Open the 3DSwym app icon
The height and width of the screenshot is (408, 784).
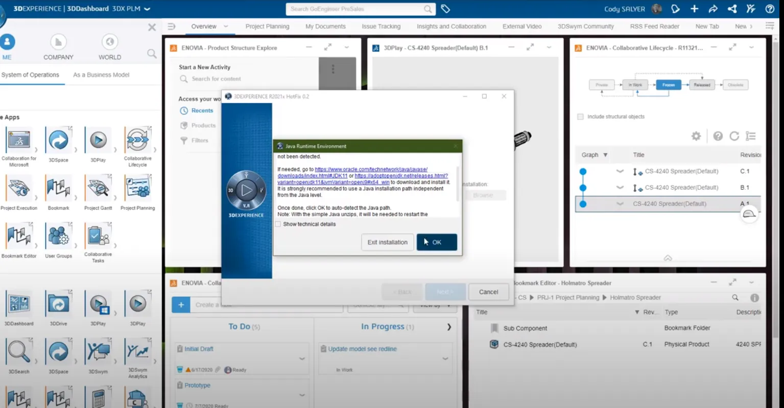pyautogui.click(x=98, y=352)
